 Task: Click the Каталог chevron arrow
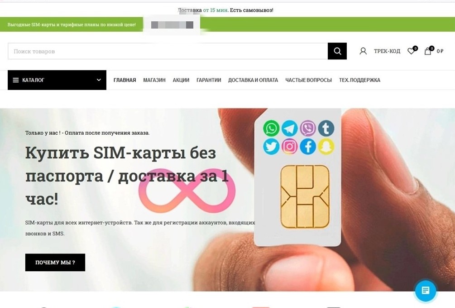point(99,80)
